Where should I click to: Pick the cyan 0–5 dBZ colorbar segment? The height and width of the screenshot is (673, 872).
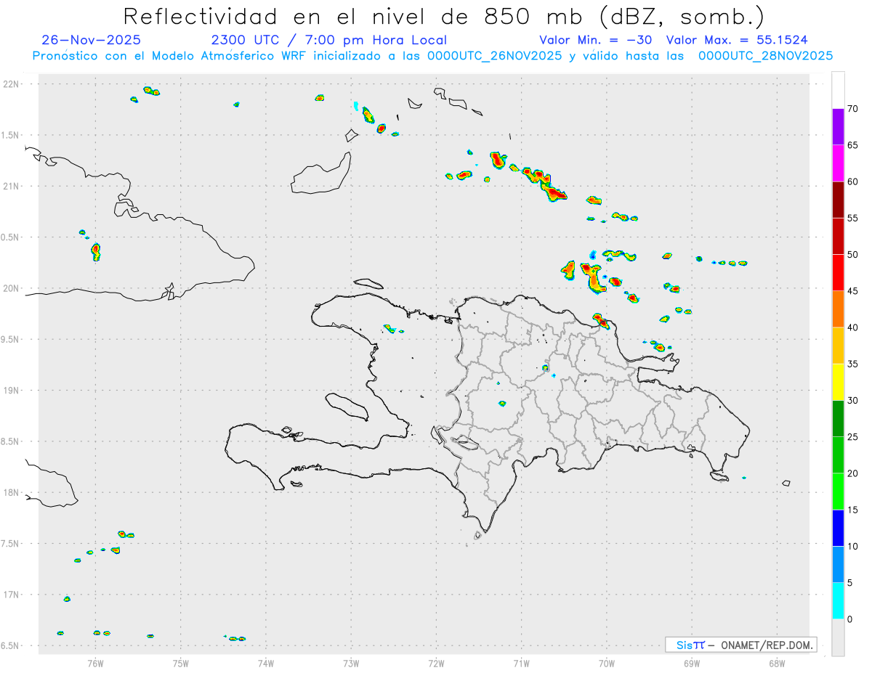click(838, 601)
